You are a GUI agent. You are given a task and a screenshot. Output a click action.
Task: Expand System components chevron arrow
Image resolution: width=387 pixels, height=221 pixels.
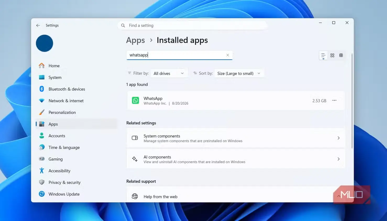tap(339, 138)
